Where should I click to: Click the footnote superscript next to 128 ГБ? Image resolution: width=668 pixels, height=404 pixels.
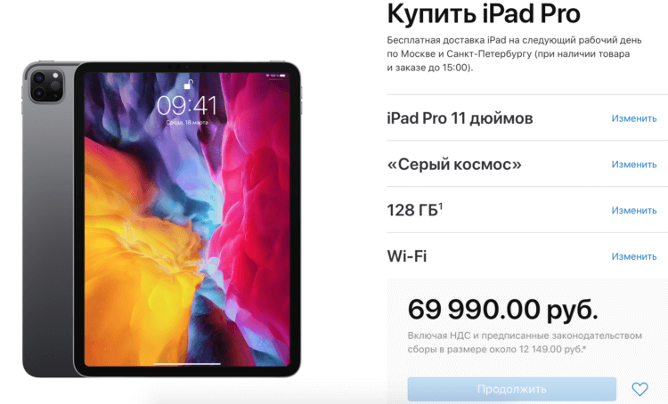point(441,206)
